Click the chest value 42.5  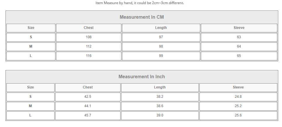[x=88, y=97]
